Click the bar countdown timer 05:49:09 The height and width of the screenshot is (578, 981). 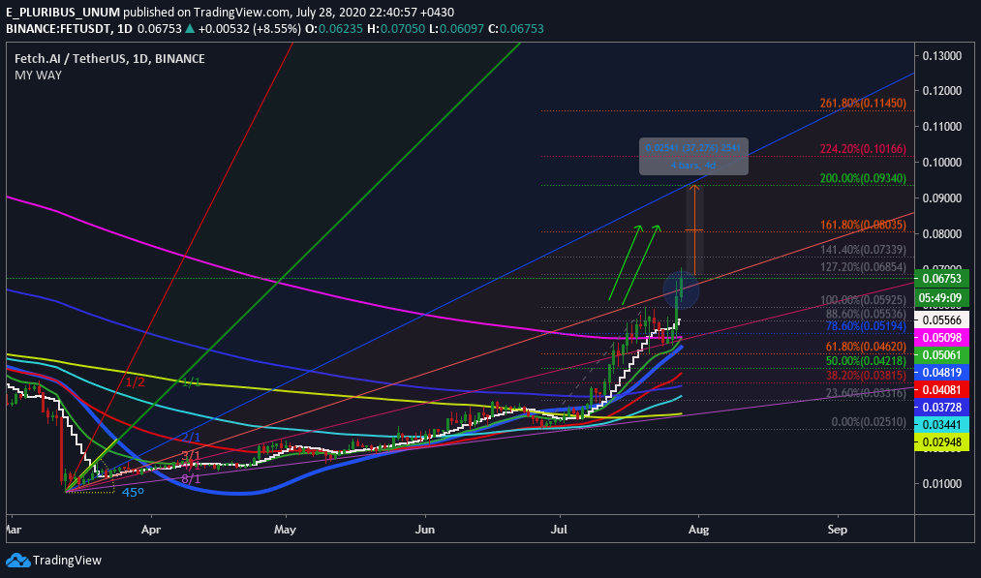pyautogui.click(x=943, y=298)
